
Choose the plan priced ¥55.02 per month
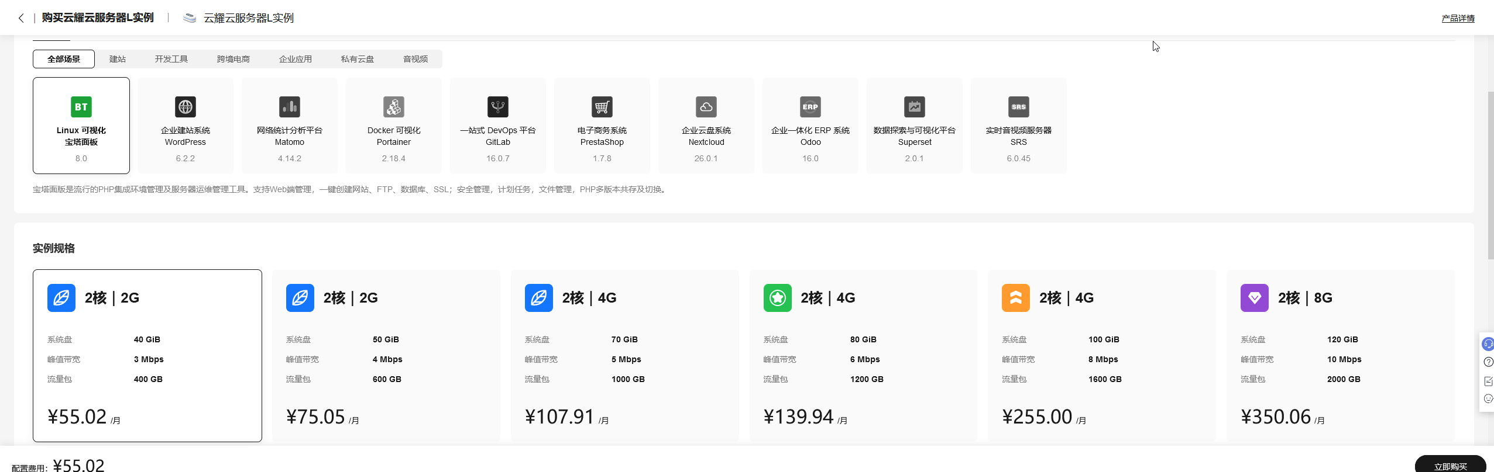click(147, 355)
